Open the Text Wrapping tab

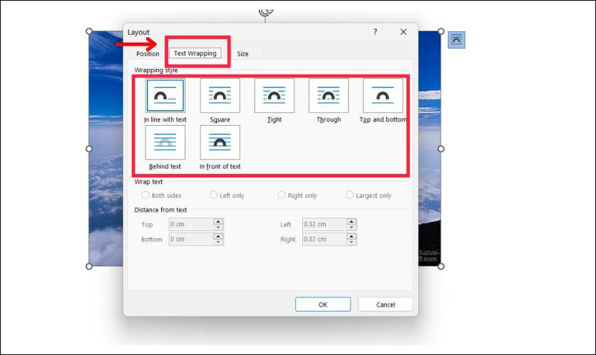[x=195, y=53]
